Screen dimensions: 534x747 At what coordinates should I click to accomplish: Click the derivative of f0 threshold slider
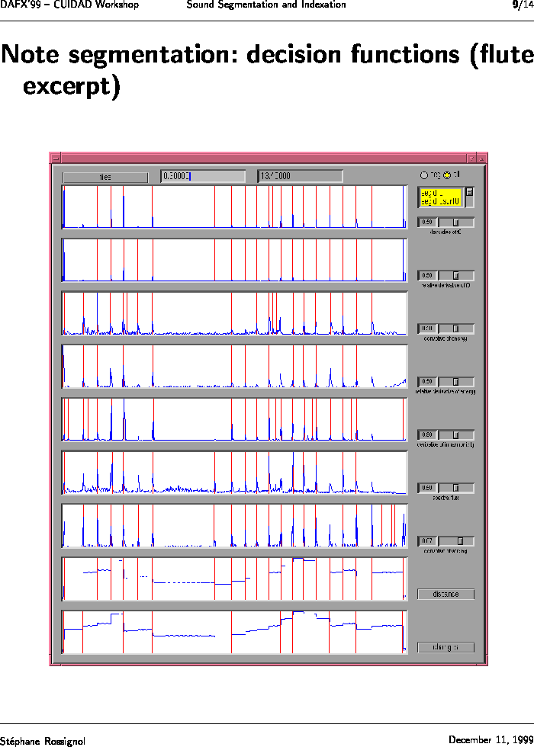(x=455, y=223)
